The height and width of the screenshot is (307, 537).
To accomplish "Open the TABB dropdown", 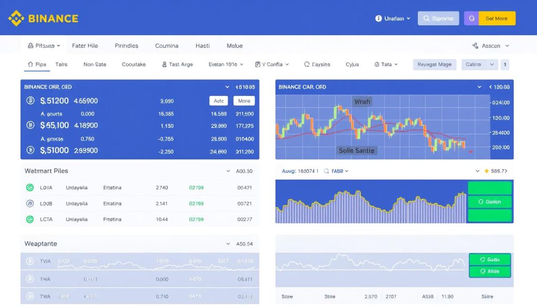I will pyautogui.click(x=340, y=171).
